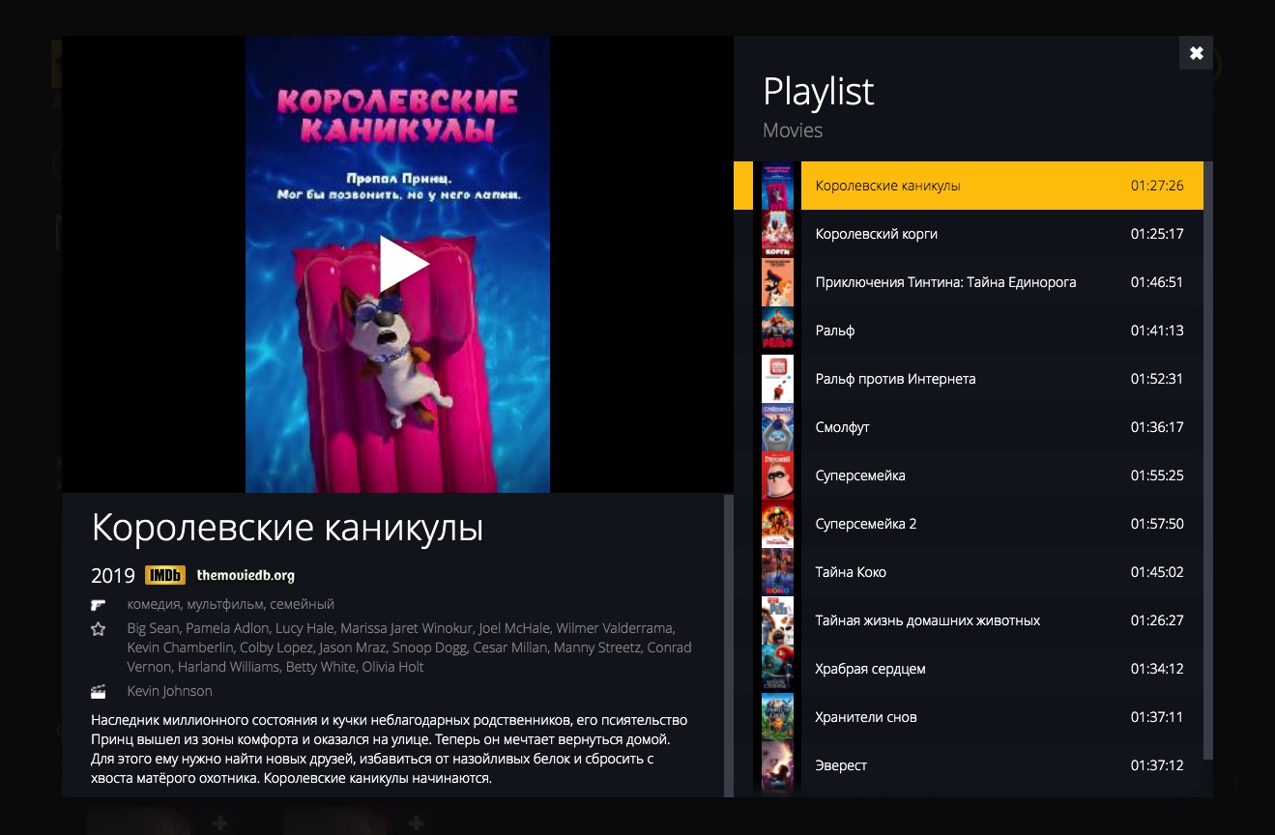Click the Храбрая сердцем poster thumbnail
Viewport: 1275px width, 835px height.
pyautogui.click(x=777, y=669)
